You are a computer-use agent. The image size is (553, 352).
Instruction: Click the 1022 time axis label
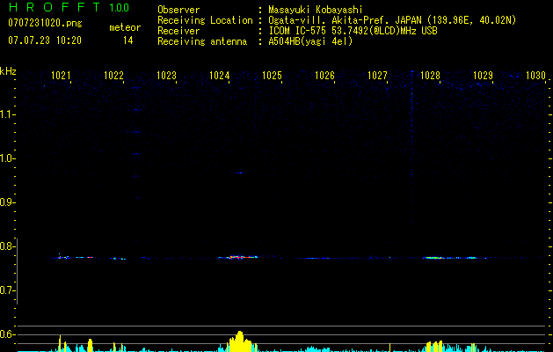(114, 76)
